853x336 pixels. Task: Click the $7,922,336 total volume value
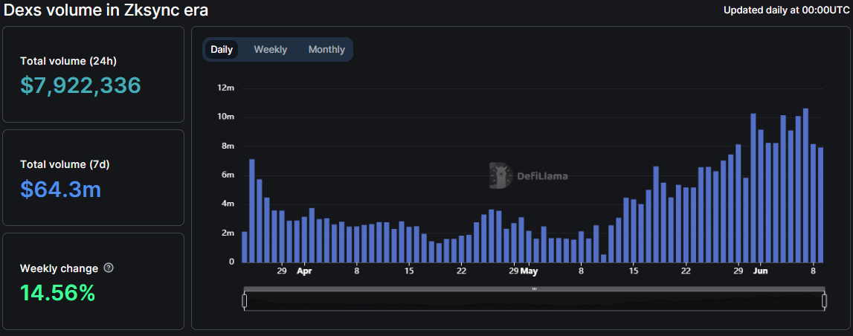tap(80, 85)
